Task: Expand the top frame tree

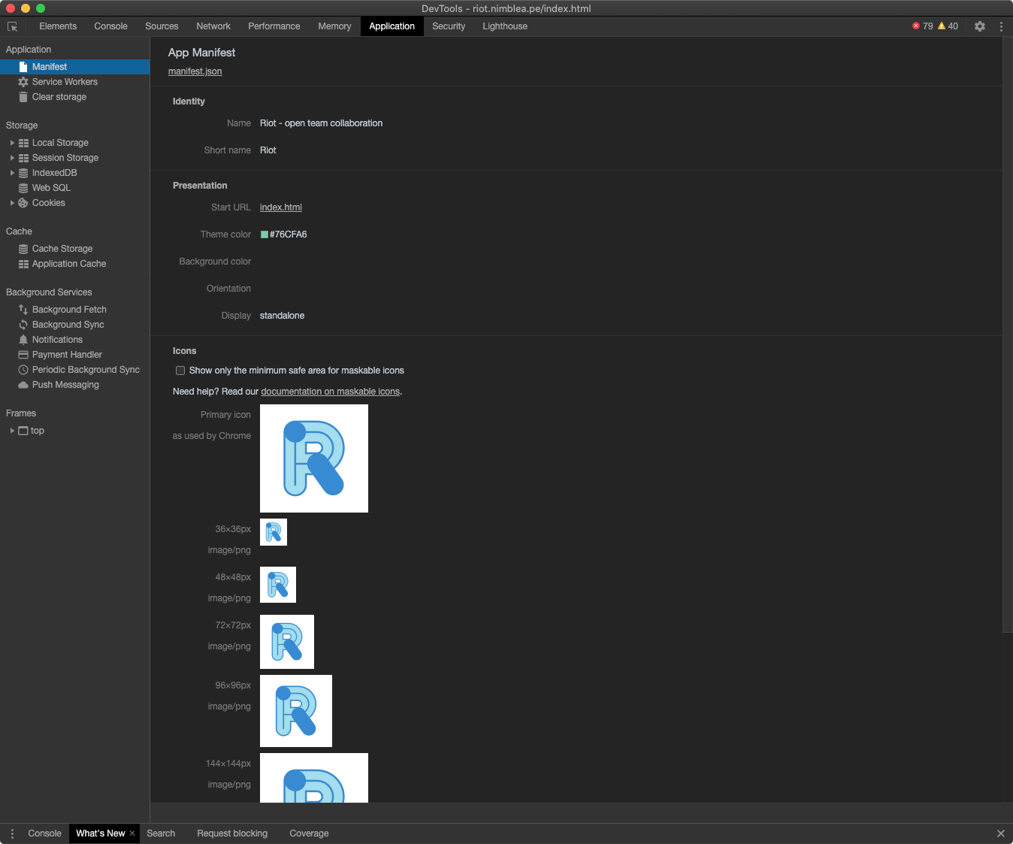Action: [x=12, y=431]
